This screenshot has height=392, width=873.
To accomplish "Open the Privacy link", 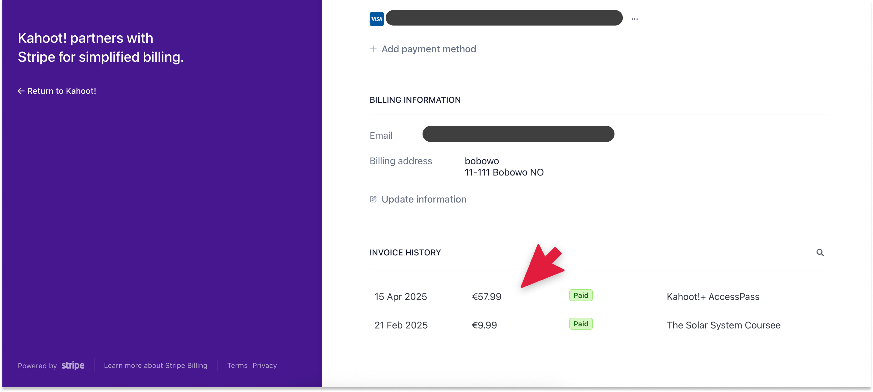I will point(264,365).
